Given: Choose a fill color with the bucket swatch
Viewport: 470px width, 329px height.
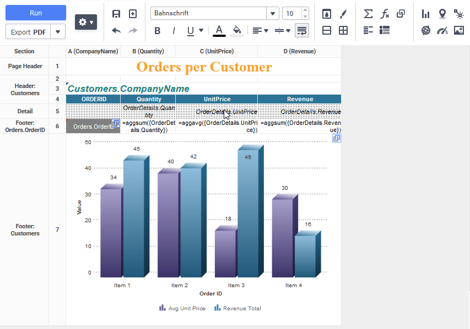Looking at the screenshot, I should 237,31.
